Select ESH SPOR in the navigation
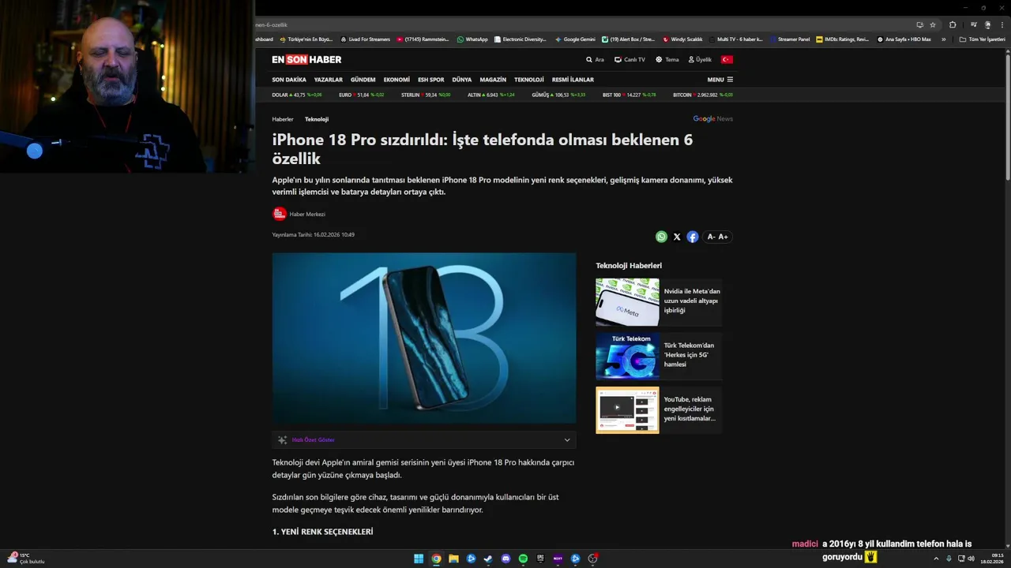The image size is (1011, 568). [x=431, y=80]
